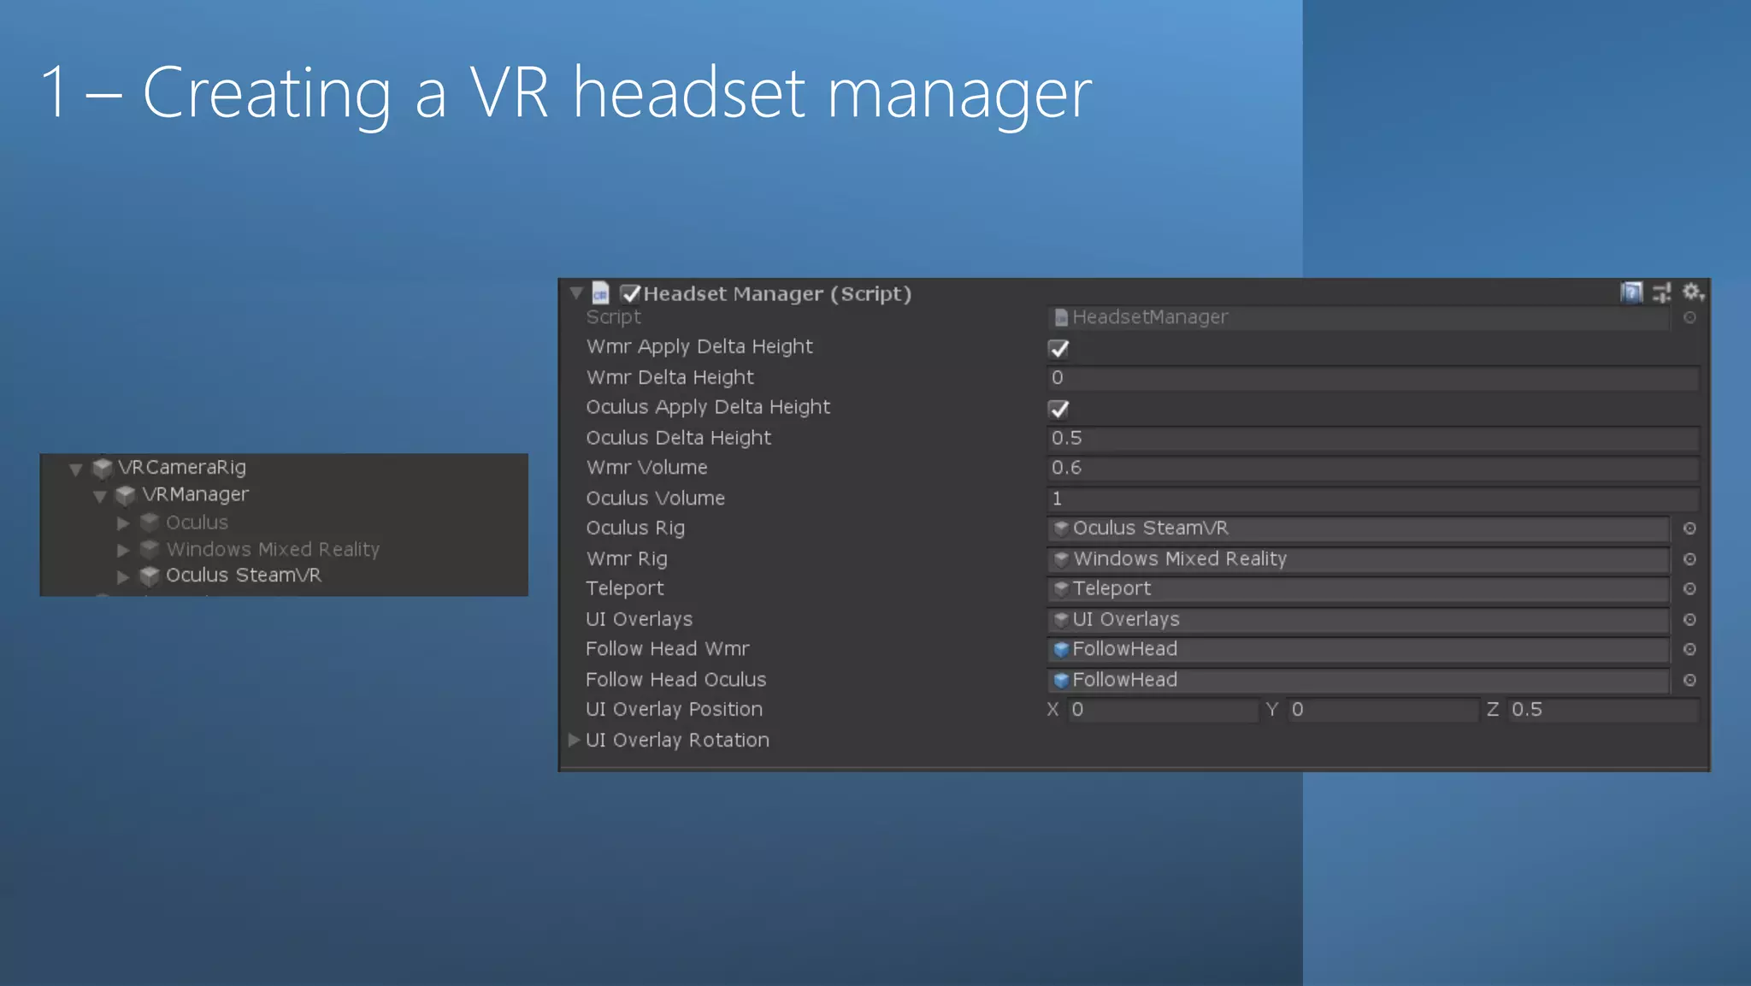Click the UI Overlay Rotation label

pyautogui.click(x=677, y=741)
